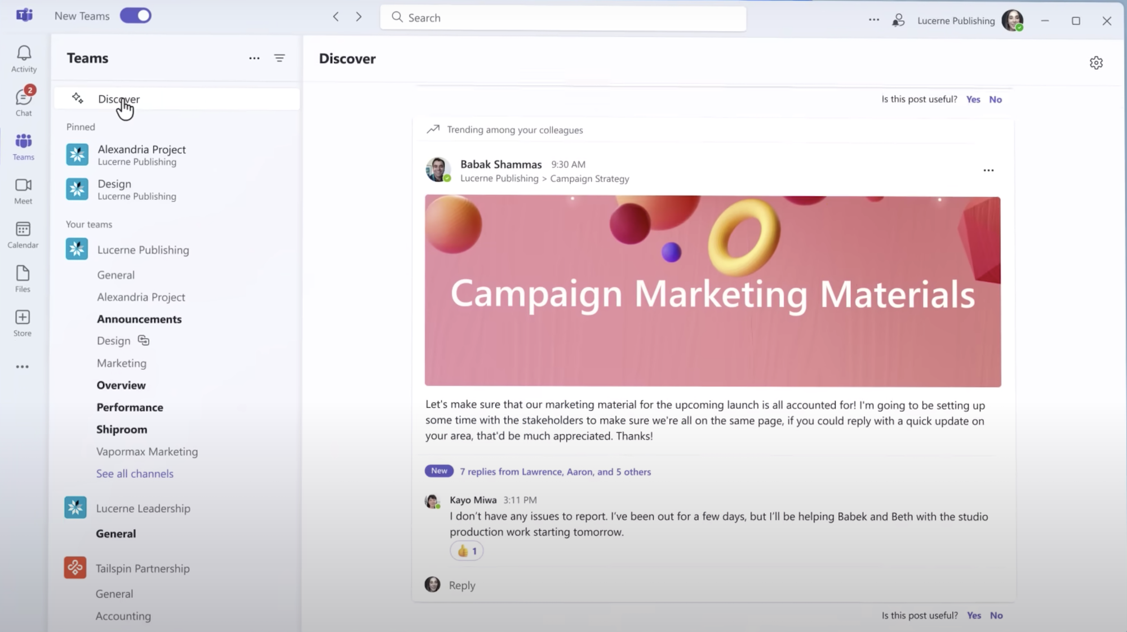Open Lucerne Publishing profile avatar
Image resolution: width=1127 pixels, height=632 pixels.
click(x=1013, y=20)
